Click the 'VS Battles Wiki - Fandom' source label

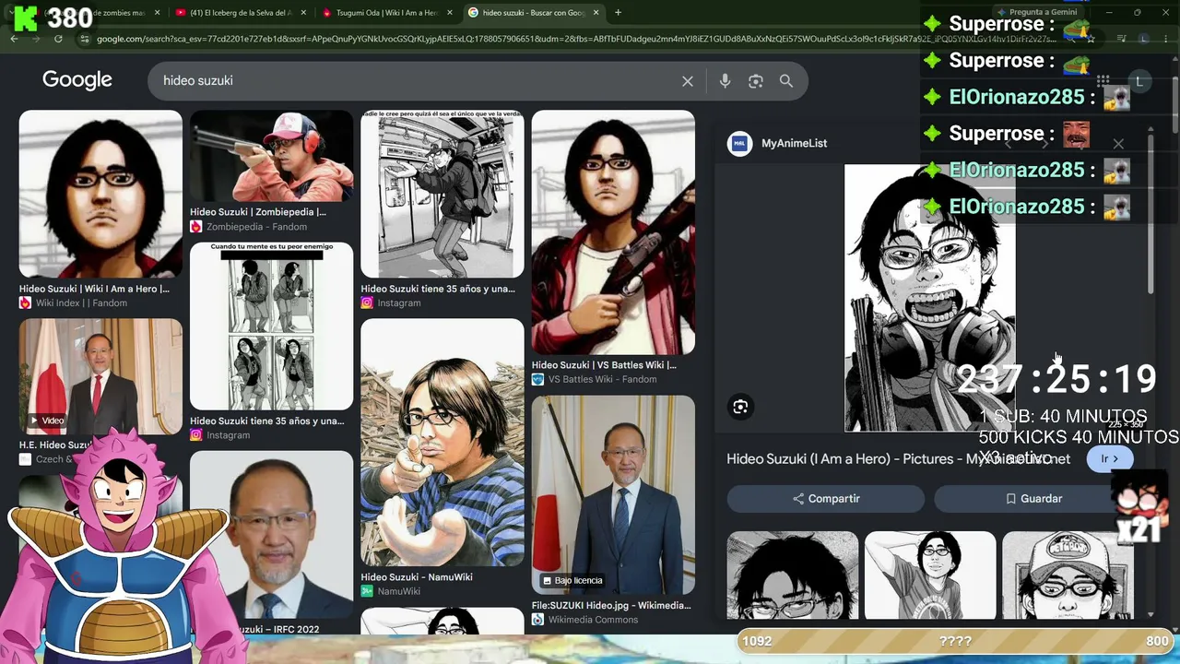(x=602, y=380)
